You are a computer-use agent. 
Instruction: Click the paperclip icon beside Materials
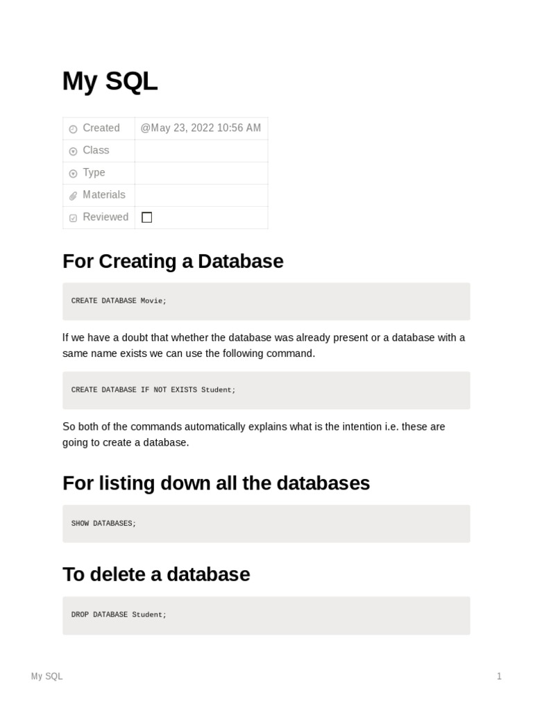click(x=74, y=196)
